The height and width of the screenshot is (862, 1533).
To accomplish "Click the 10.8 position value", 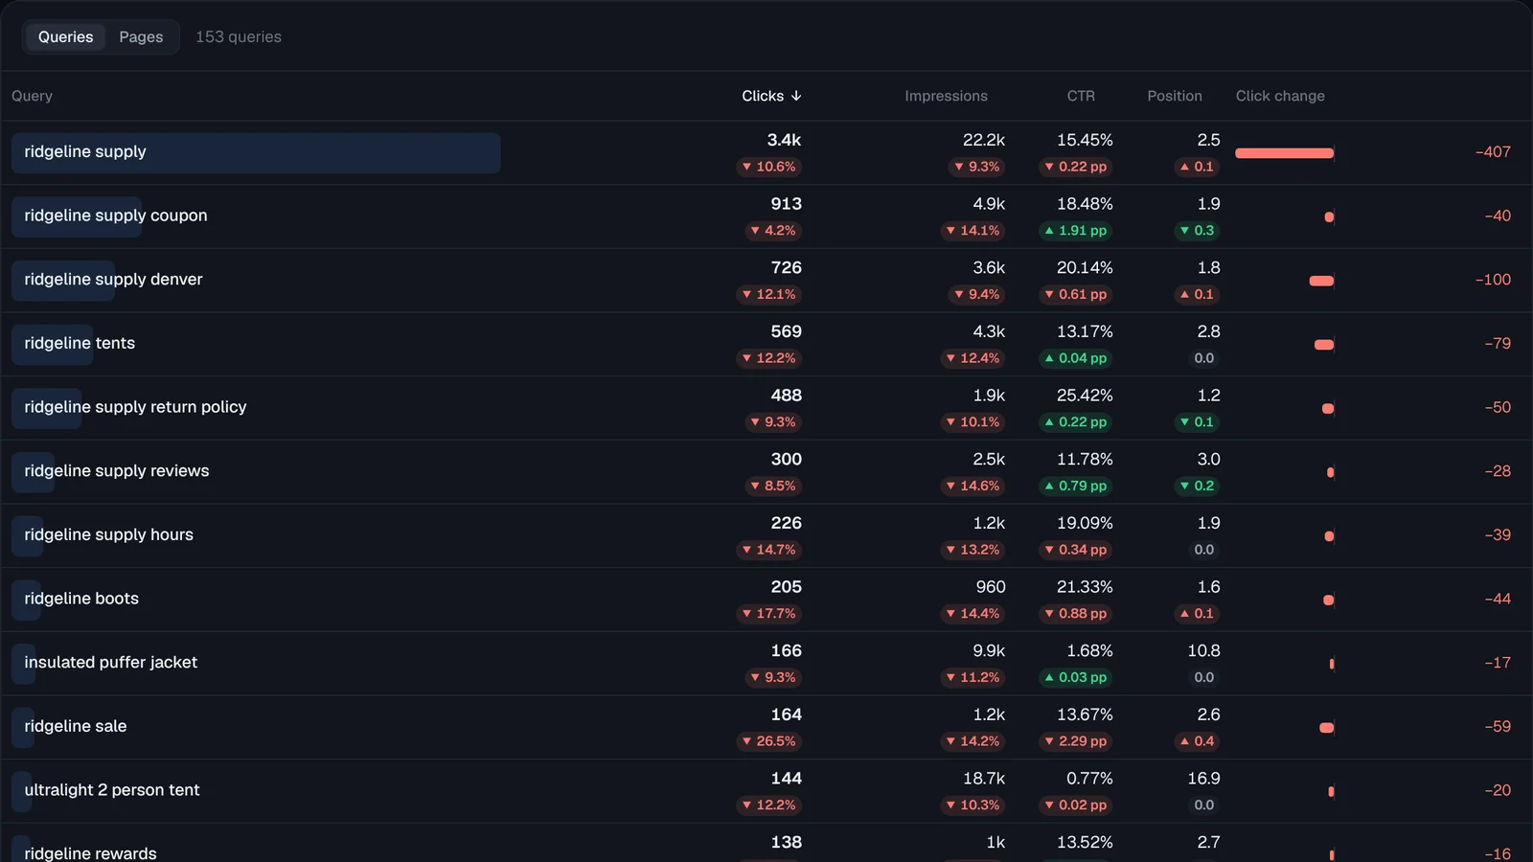I will click(x=1203, y=651).
